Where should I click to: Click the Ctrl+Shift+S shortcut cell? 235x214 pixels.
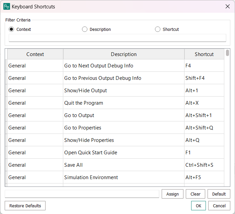204,165
